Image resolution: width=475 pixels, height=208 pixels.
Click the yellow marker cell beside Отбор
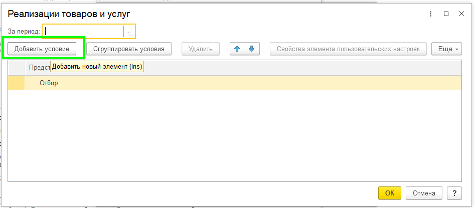pos(16,83)
